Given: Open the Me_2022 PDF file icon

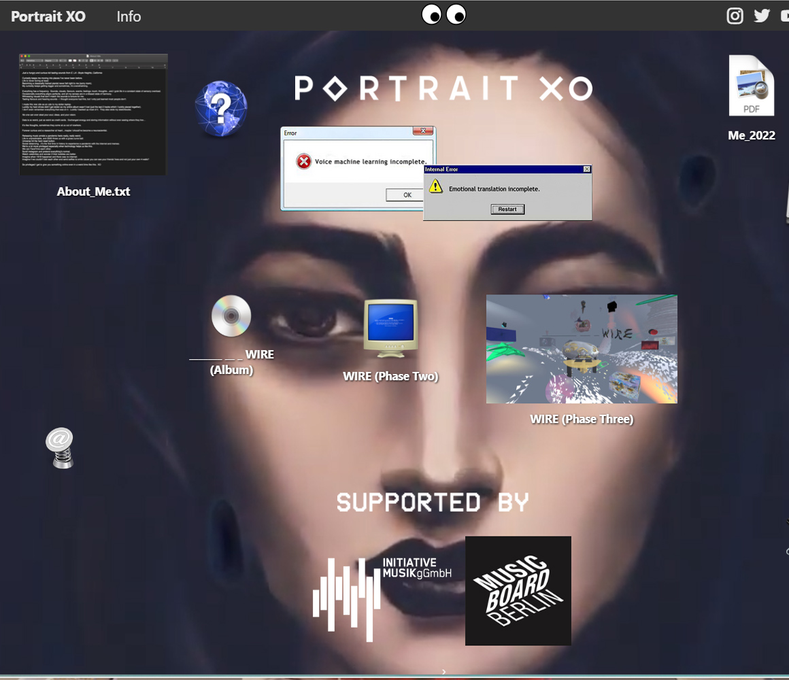Looking at the screenshot, I should (751, 85).
